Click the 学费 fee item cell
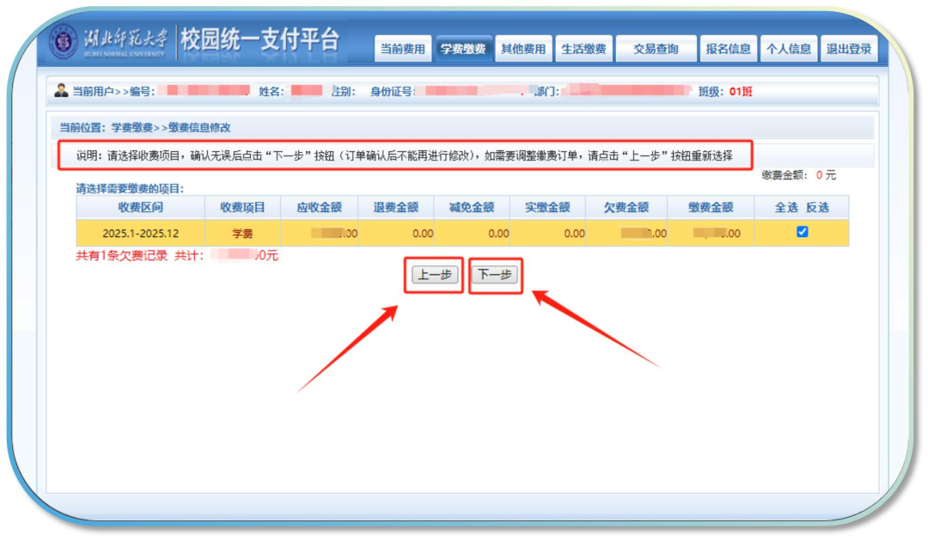This screenshot has width=928, height=541. tap(242, 234)
